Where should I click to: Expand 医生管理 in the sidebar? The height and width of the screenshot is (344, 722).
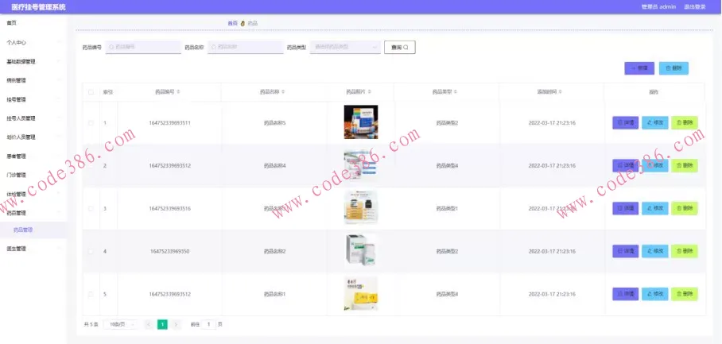(x=33, y=249)
